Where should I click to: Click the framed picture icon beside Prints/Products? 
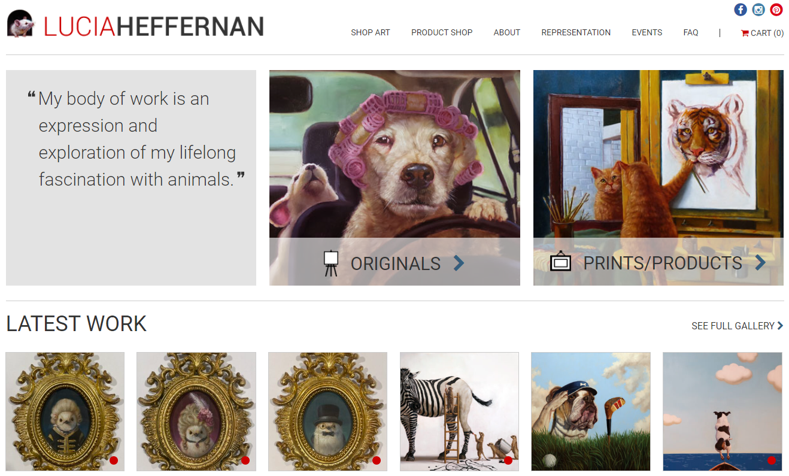click(x=560, y=262)
